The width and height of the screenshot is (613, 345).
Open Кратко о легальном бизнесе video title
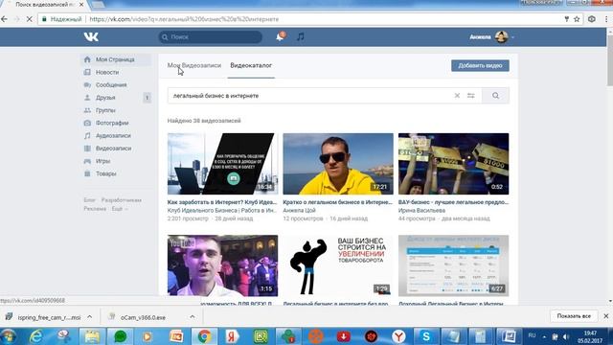pyautogui.click(x=338, y=202)
